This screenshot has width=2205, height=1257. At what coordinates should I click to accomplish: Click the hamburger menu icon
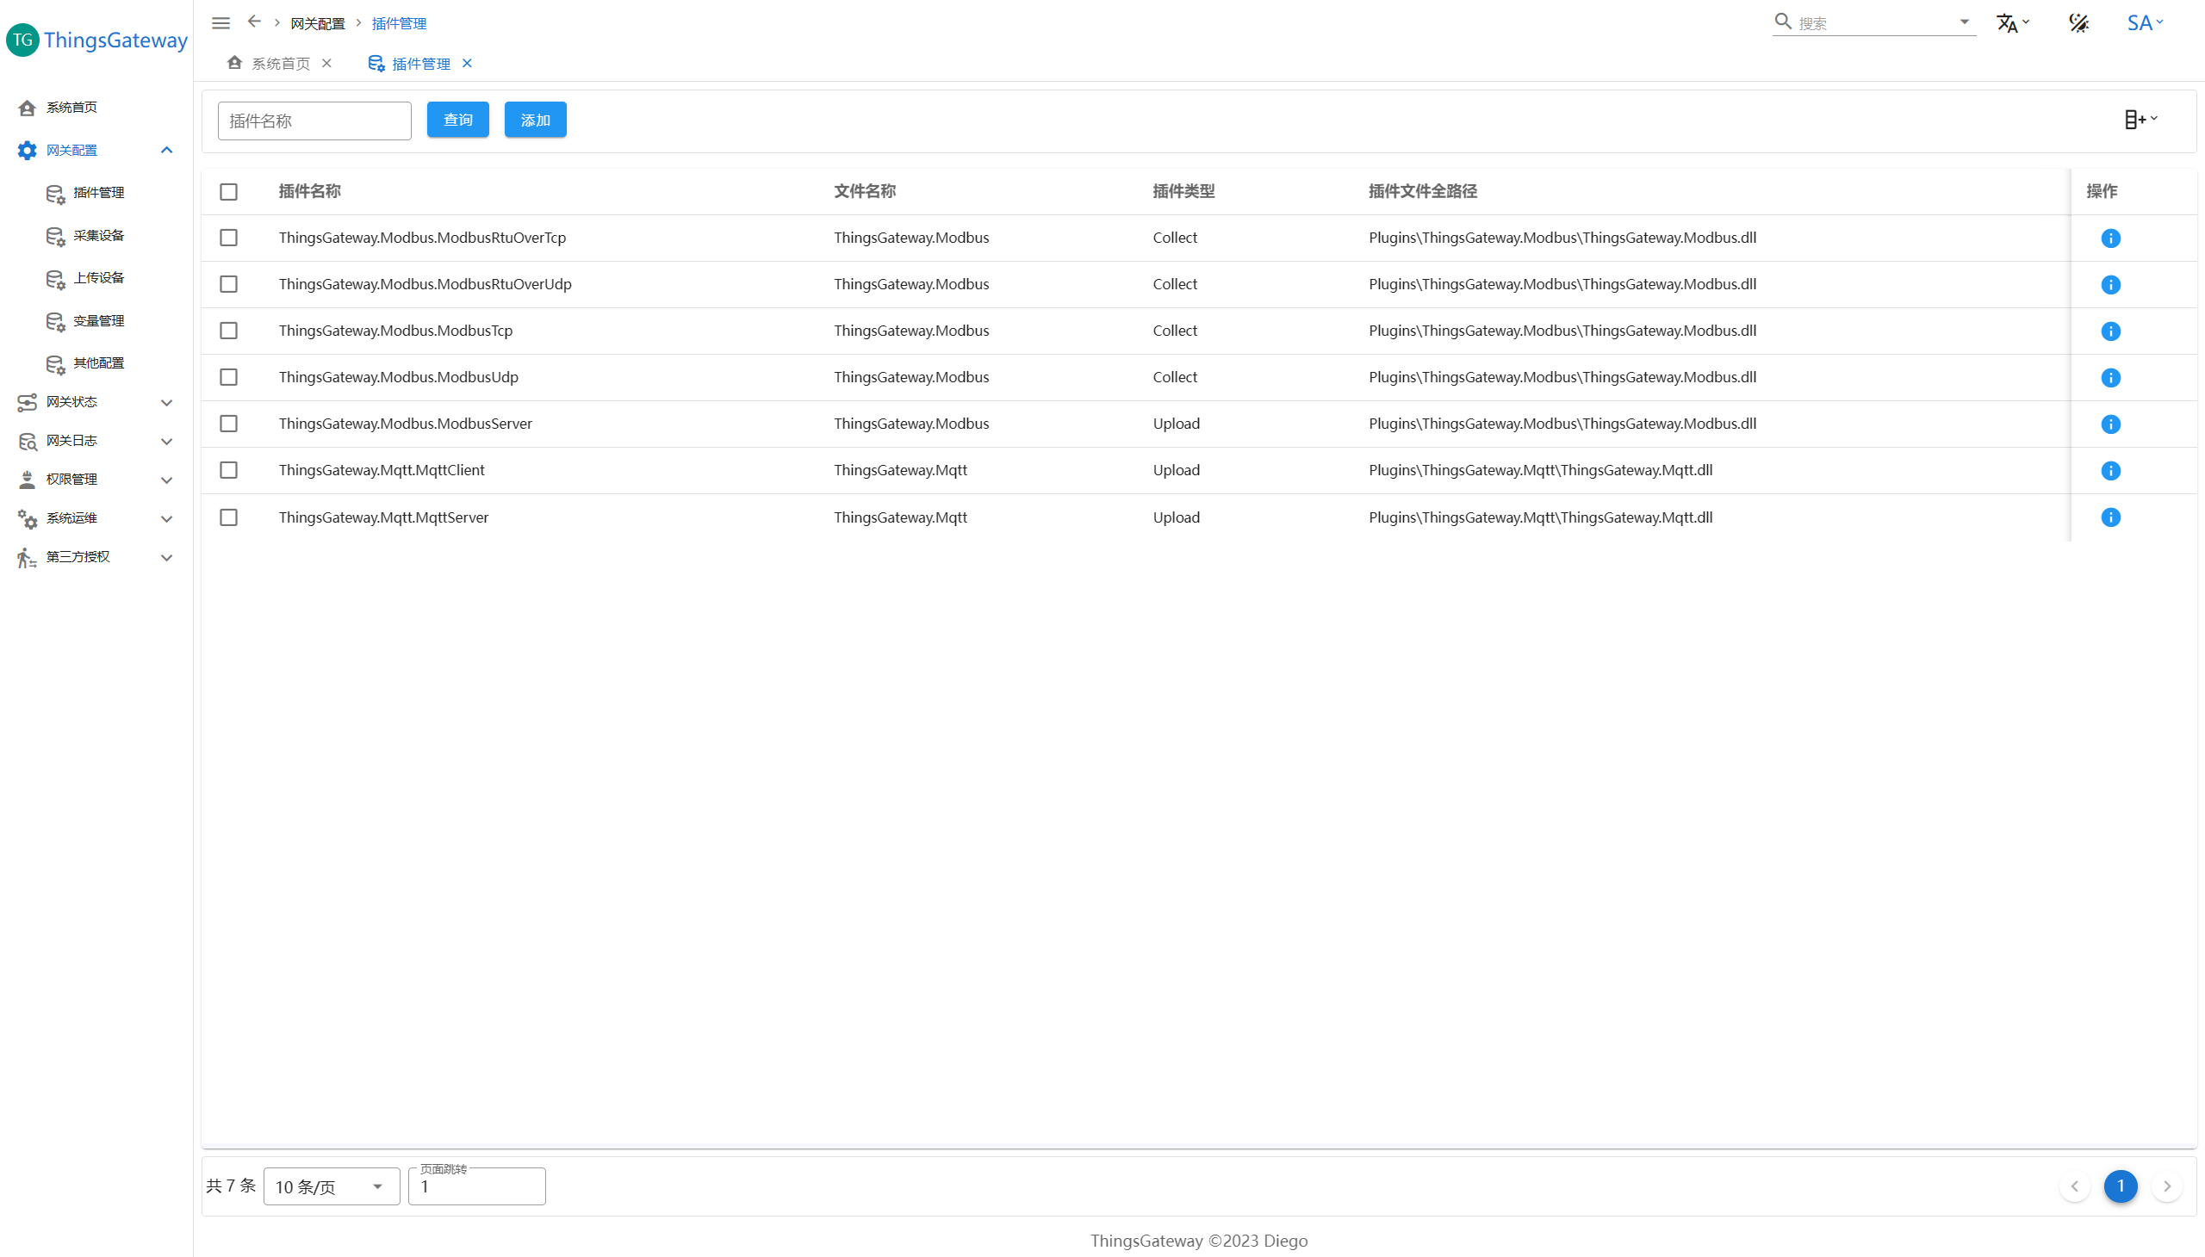(x=221, y=23)
